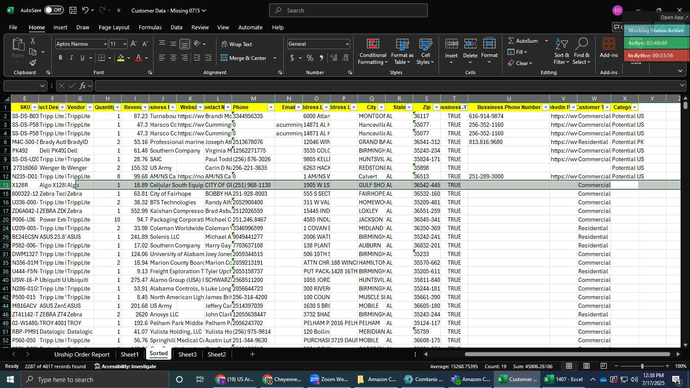Apply Percent Style format
The width and height of the screenshot is (690, 388).
click(310, 58)
